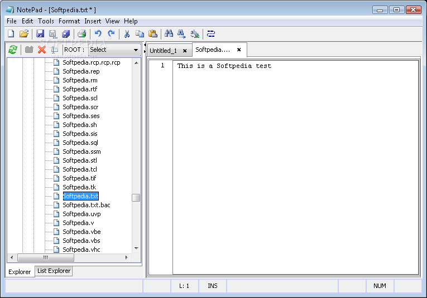This screenshot has width=427, height=298.
Task: Click the INS status bar indicator
Action: (213, 286)
